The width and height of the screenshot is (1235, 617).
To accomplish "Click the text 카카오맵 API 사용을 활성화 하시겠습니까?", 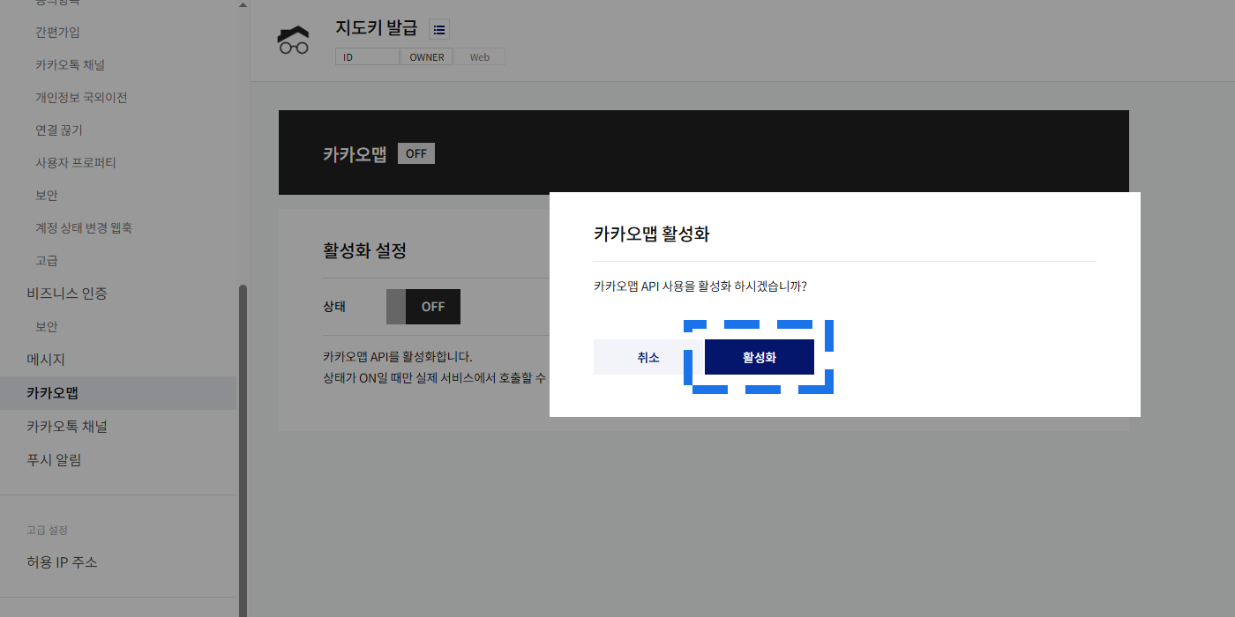I will pyautogui.click(x=700, y=286).
